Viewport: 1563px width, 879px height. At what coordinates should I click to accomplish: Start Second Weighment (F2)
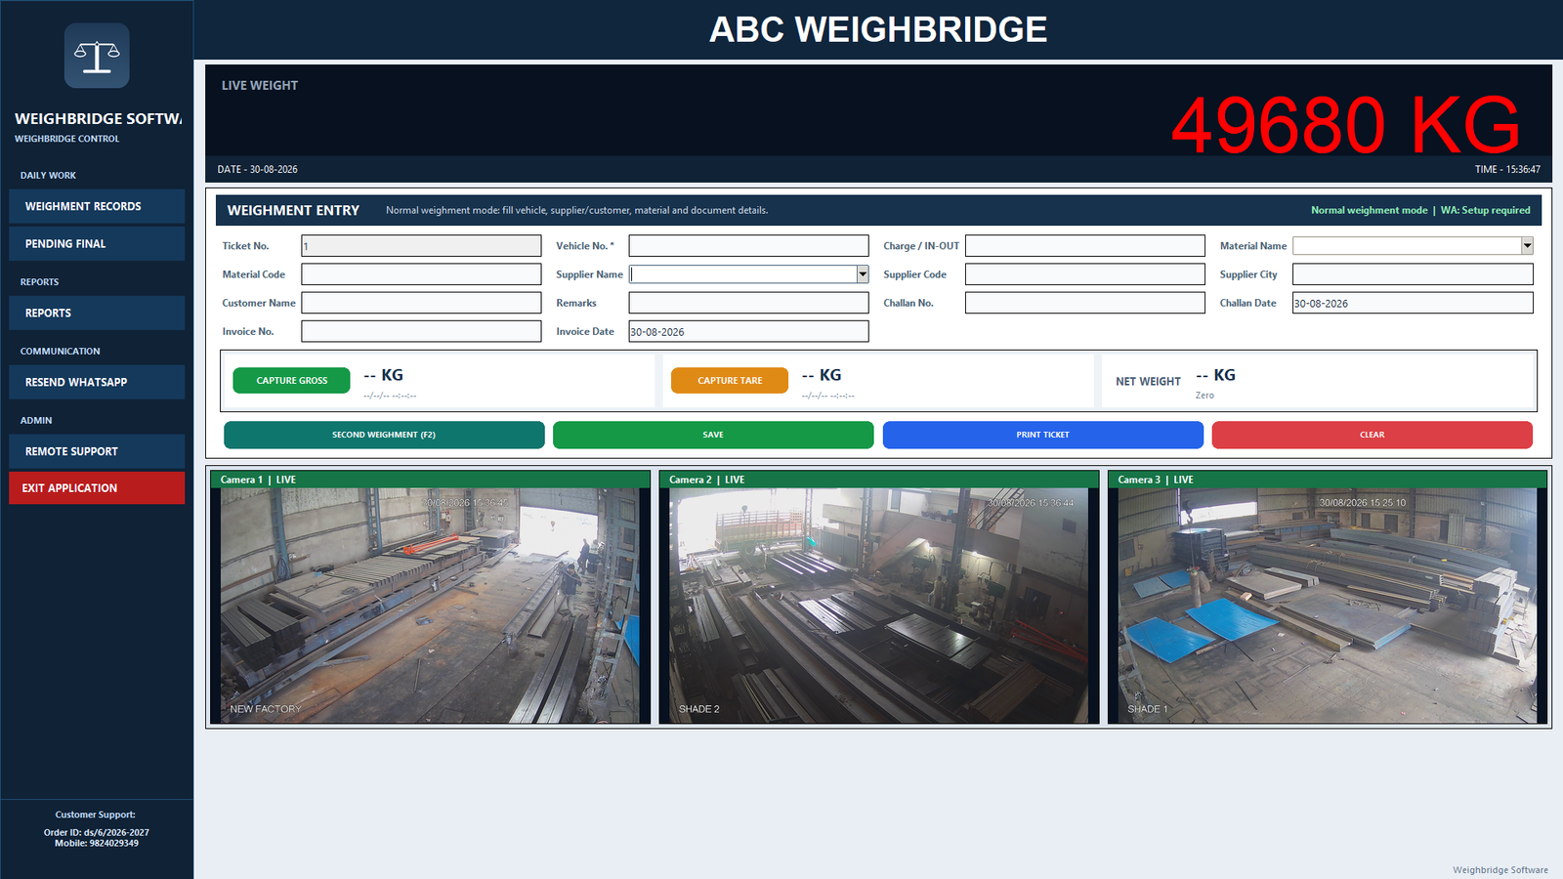pyautogui.click(x=384, y=435)
